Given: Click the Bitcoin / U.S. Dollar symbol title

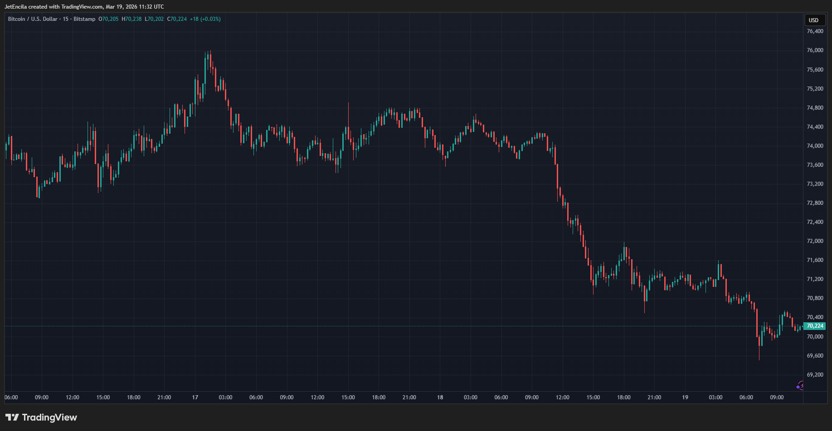Looking at the screenshot, I should (33, 19).
